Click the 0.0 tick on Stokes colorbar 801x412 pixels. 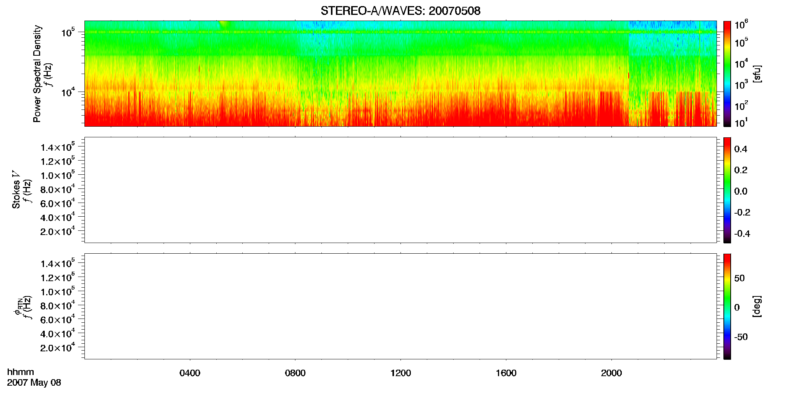[741, 191]
